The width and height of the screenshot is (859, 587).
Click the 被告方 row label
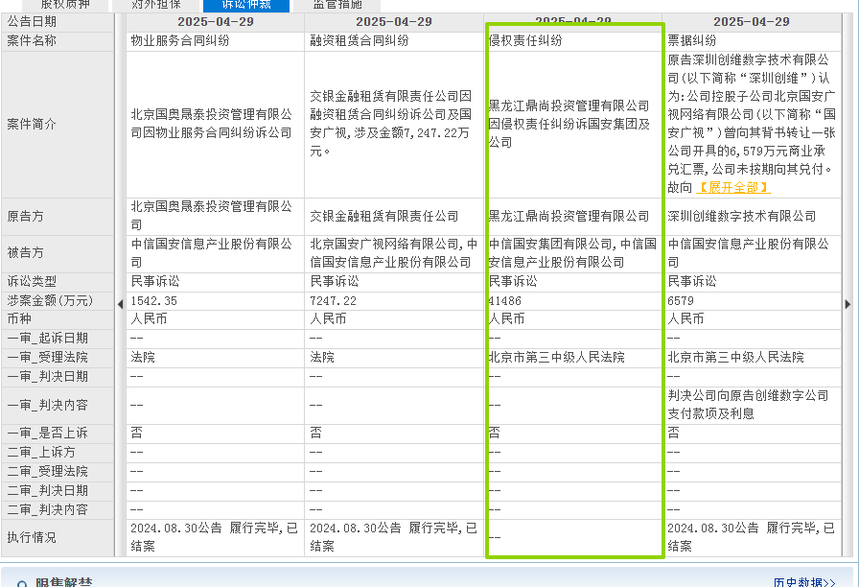point(25,253)
